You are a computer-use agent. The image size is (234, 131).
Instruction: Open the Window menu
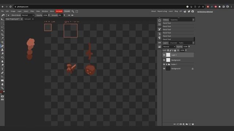click(45, 11)
